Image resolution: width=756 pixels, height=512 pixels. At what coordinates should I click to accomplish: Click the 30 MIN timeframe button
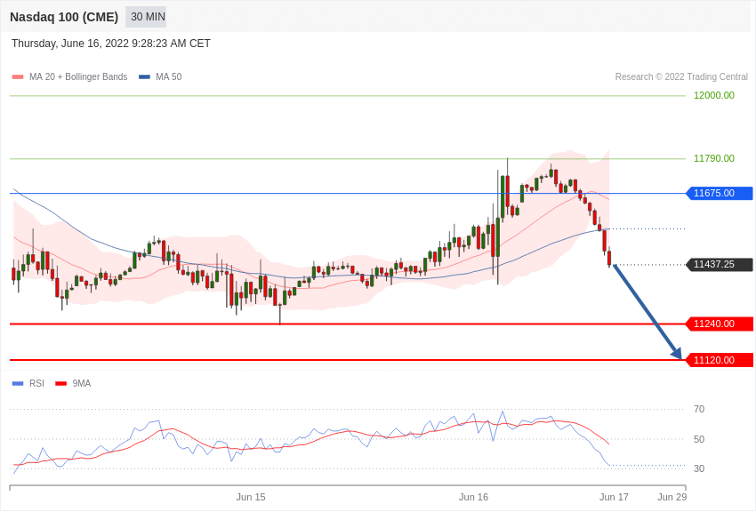tap(147, 17)
